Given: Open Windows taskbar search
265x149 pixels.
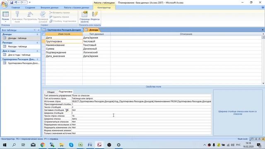Looking at the screenshot, I should (14, 145).
